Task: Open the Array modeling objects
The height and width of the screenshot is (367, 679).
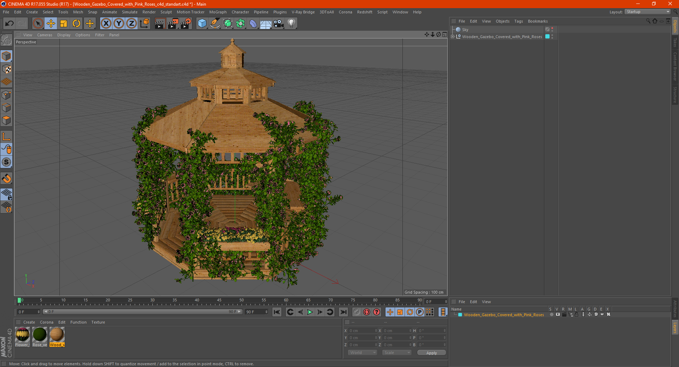Action: click(240, 24)
